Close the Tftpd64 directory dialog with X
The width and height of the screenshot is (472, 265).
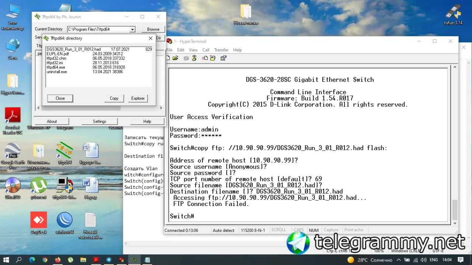(150, 38)
